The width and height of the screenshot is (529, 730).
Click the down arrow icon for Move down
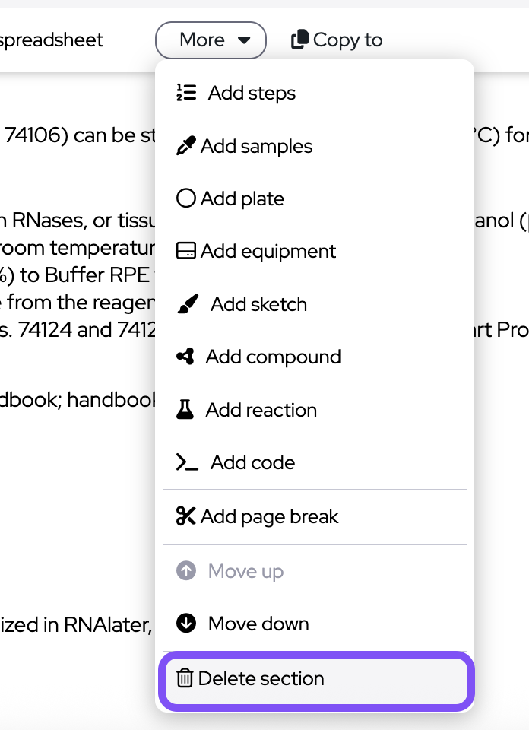[x=186, y=624]
